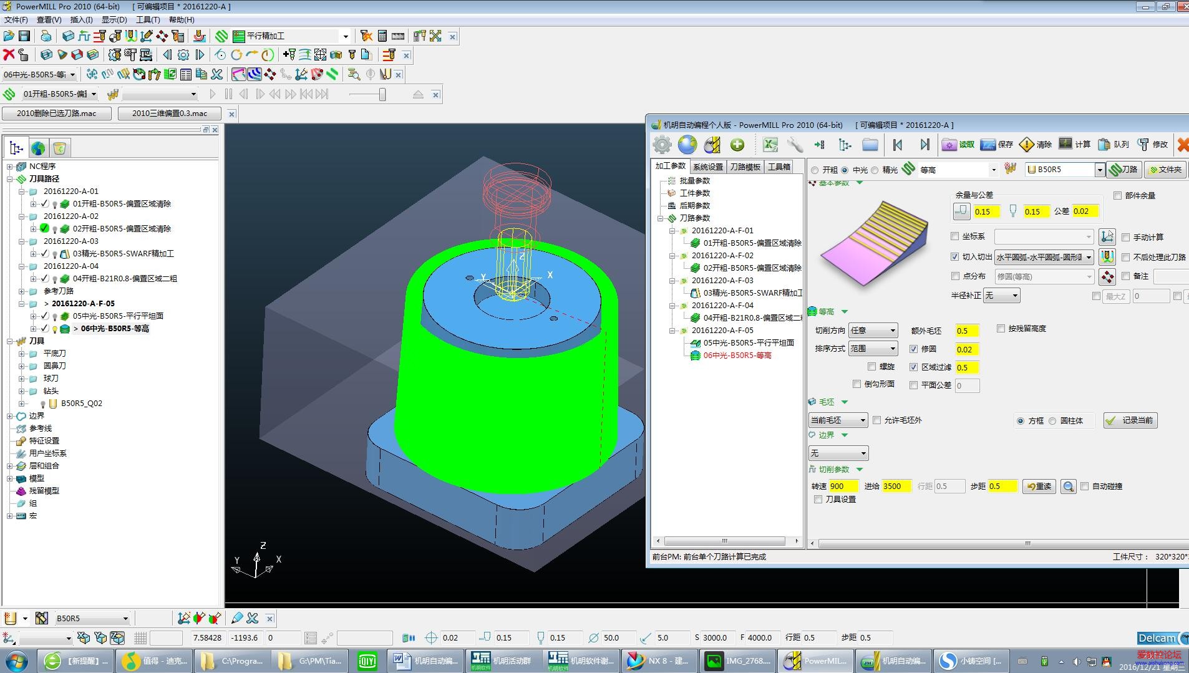1189x673 pixels.
Task: Open the 工具(T) menu
Action: (148, 20)
